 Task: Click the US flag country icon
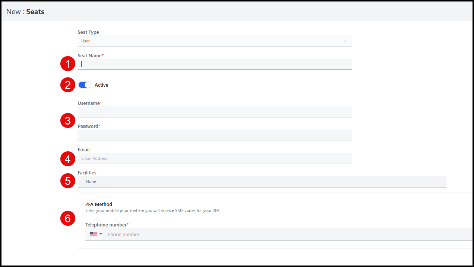(93, 234)
